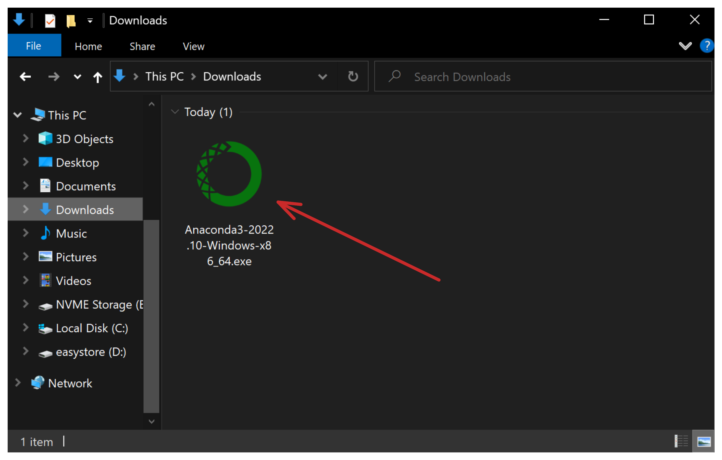
Task: Minimize the Downloads window
Action: click(604, 20)
